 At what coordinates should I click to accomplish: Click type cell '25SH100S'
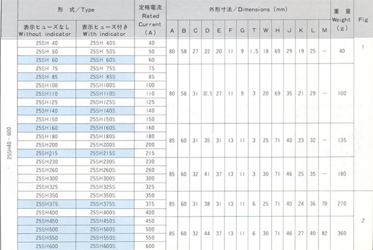click(105, 85)
